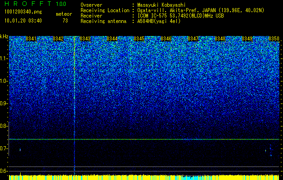Click the ICOM IC-575 receiver text
This screenshot has width=283, height=180.
[180, 16]
